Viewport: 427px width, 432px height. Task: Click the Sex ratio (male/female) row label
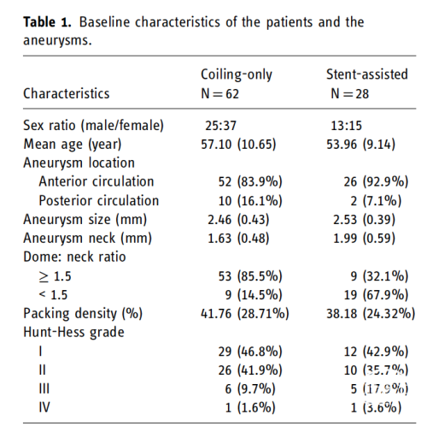(94, 126)
